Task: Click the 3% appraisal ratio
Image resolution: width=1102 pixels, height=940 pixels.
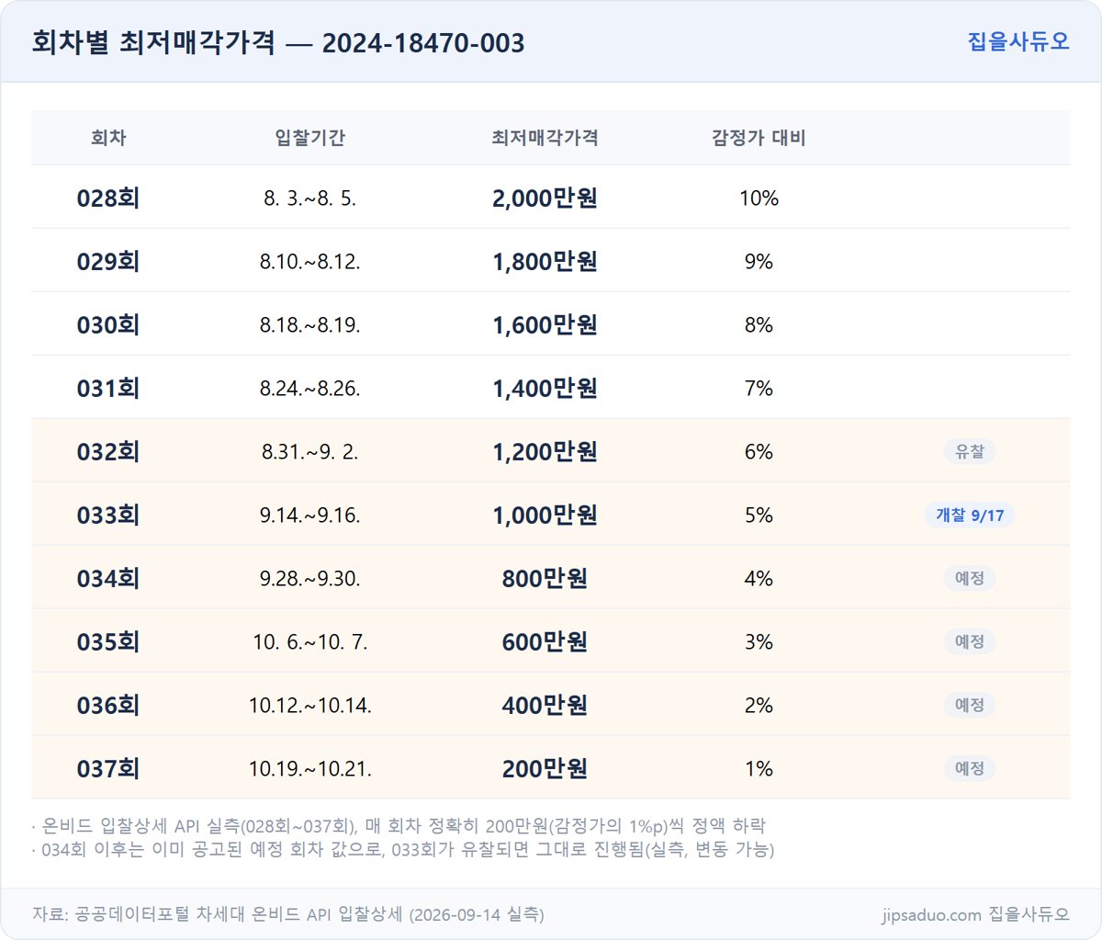Action: point(759,641)
